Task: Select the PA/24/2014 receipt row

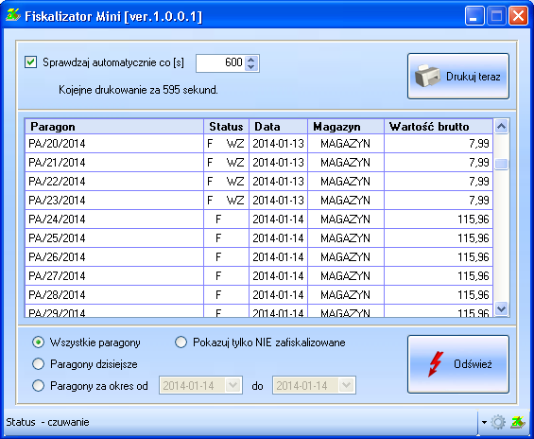Action: (x=259, y=219)
